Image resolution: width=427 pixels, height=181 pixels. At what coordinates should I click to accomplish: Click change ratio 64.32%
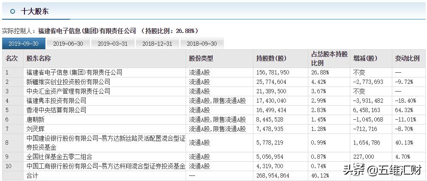[x=404, y=110]
